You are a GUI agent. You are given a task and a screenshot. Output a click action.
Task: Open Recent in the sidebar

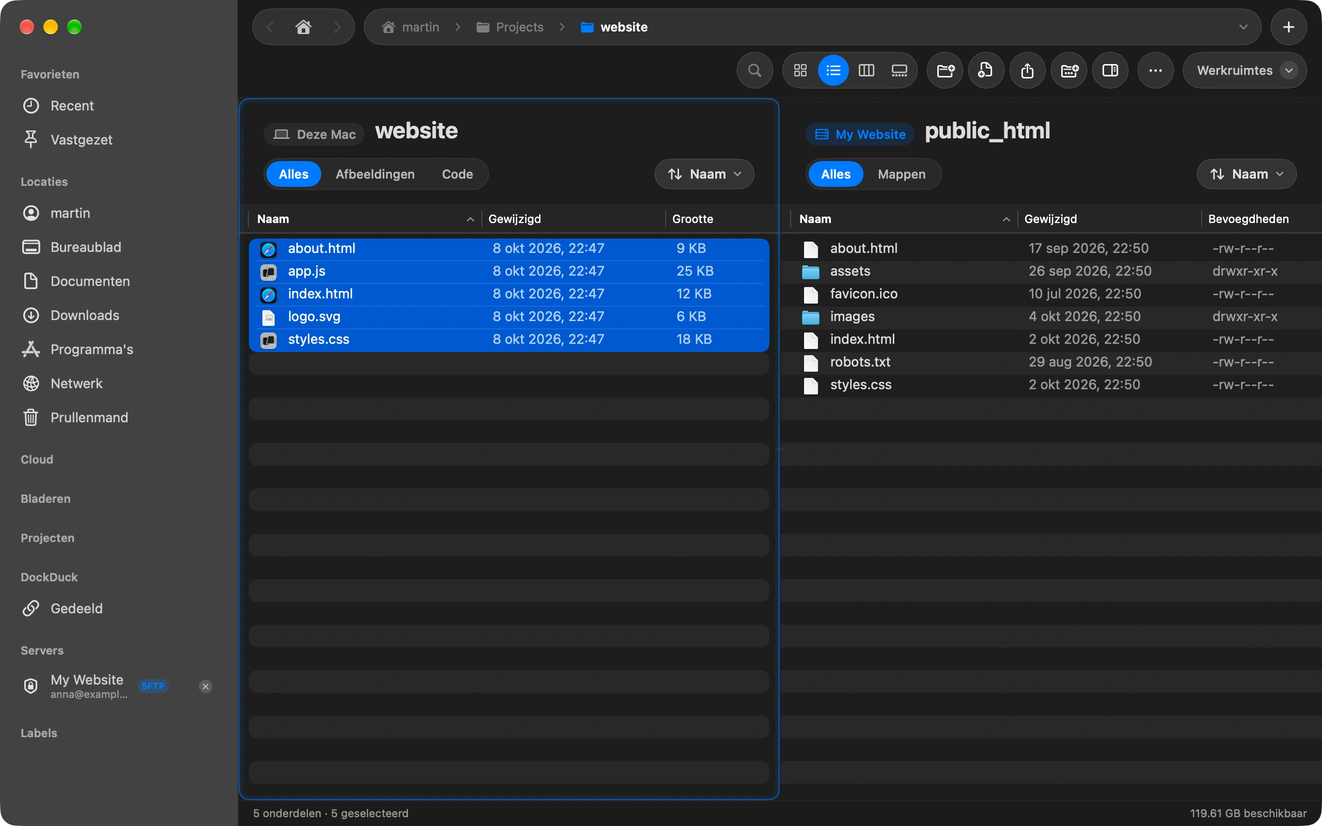click(x=119, y=105)
